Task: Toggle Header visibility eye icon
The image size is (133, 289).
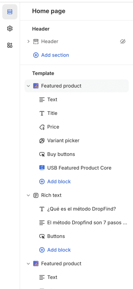Action: click(123, 41)
